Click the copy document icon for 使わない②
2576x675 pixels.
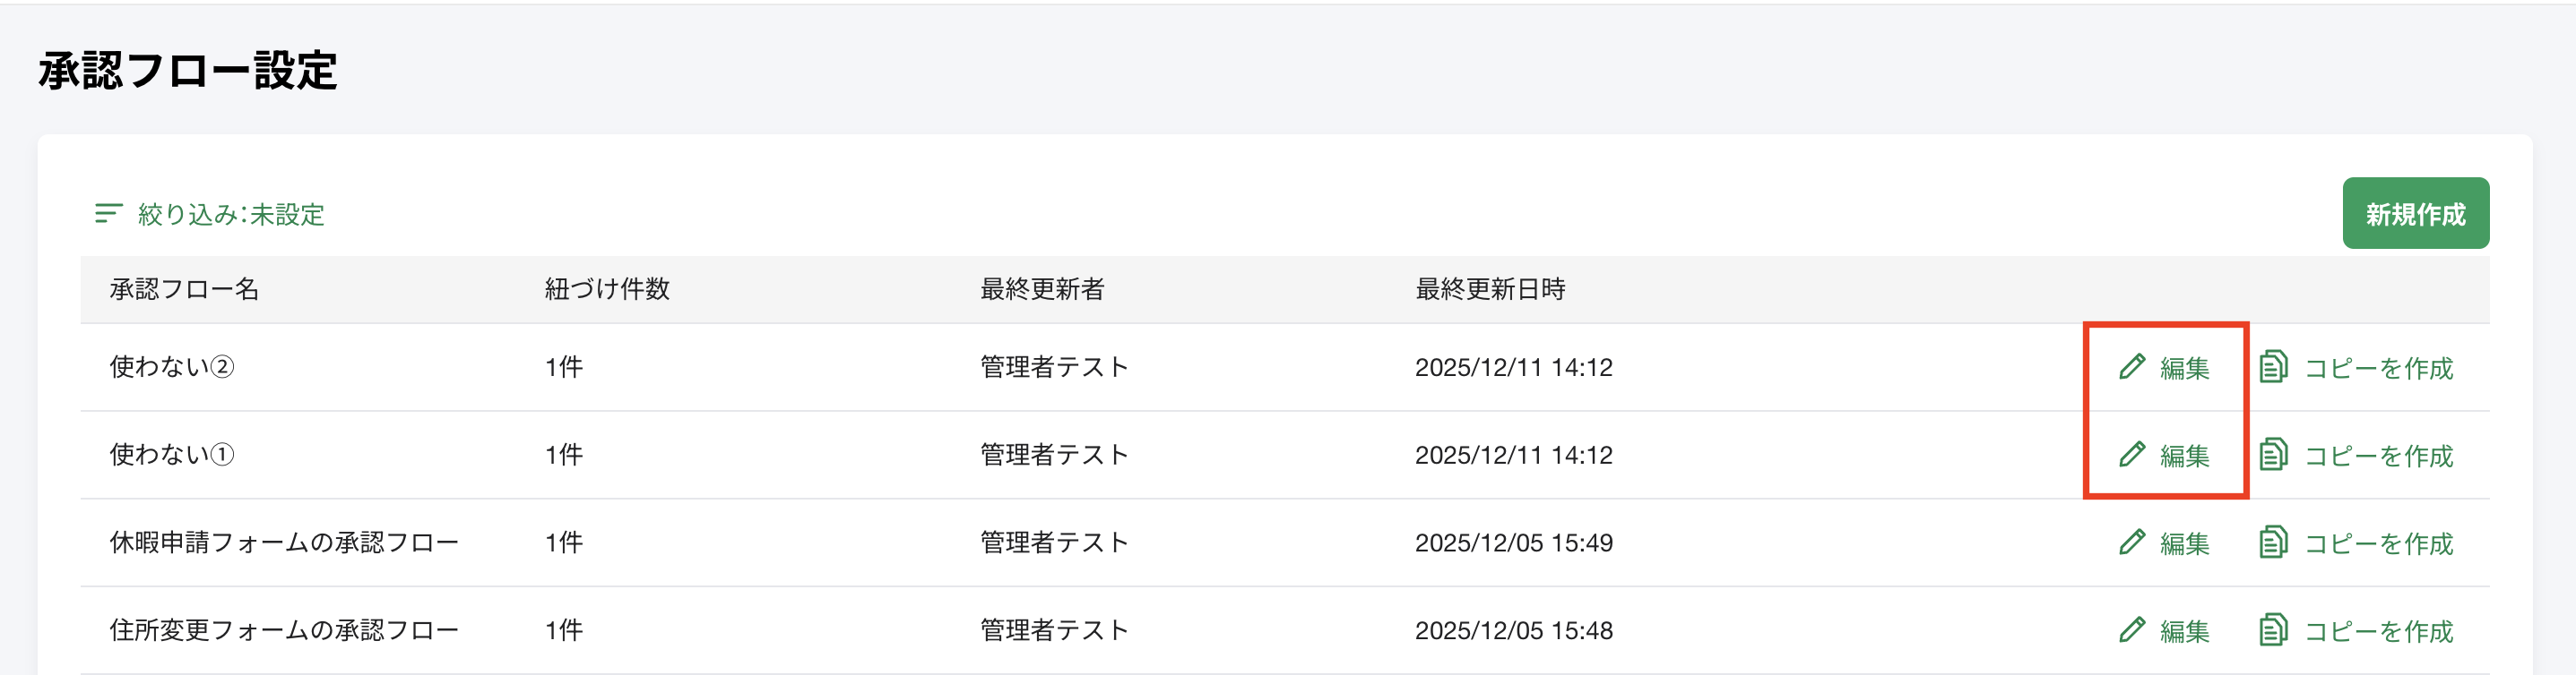pyautogui.click(x=2273, y=366)
